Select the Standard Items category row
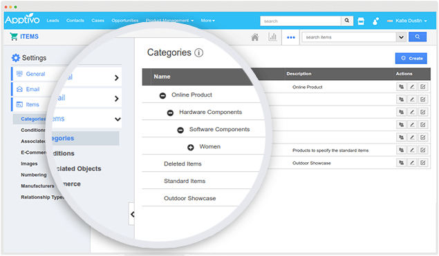 point(185,181)
